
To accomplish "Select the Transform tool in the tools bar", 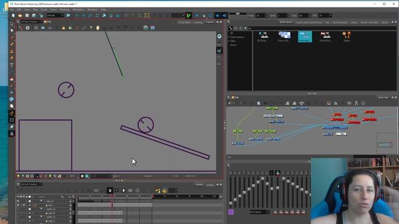I will click(x=12, y=24).
